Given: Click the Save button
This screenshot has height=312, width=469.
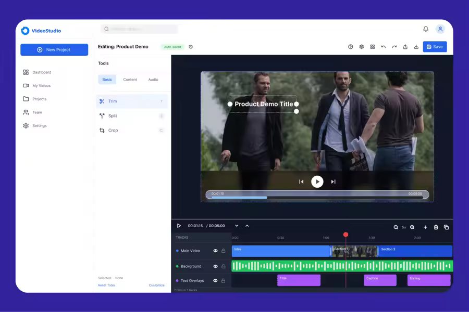Looking at the screenshot, I should tap(435, 47).
